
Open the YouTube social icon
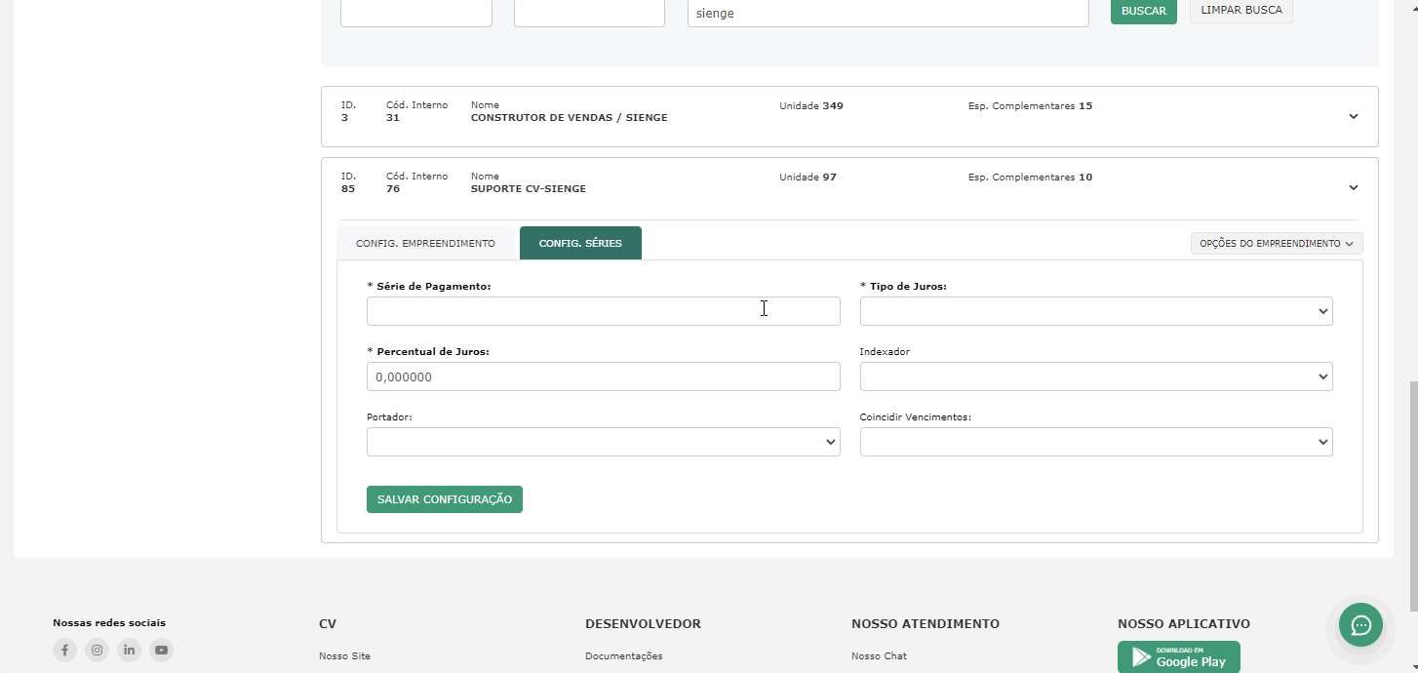(161, 650)
